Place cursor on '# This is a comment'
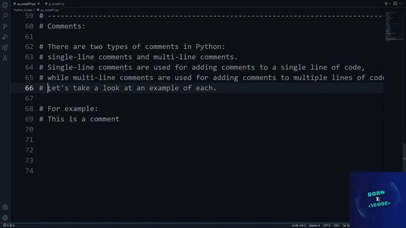This screenshot has width=406, height=228. (x=79, y=119)
